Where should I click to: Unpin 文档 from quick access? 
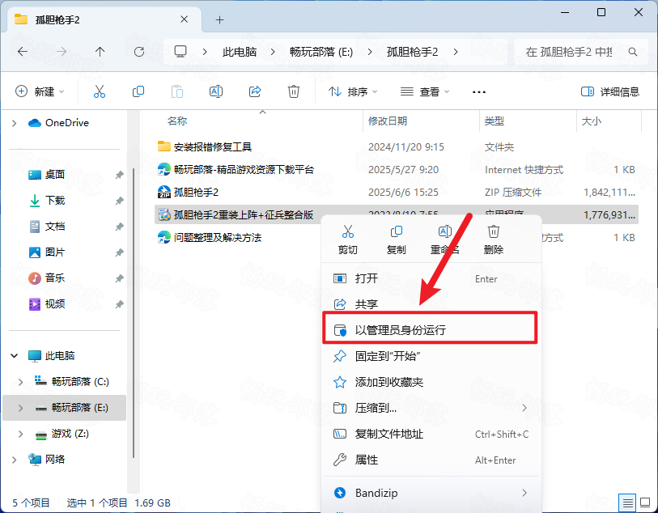pos(119,227)
